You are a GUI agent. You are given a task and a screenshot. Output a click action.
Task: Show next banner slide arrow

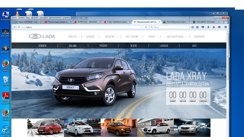(123, 113)
